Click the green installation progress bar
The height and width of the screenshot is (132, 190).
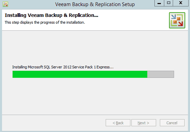tap(93, 74)
